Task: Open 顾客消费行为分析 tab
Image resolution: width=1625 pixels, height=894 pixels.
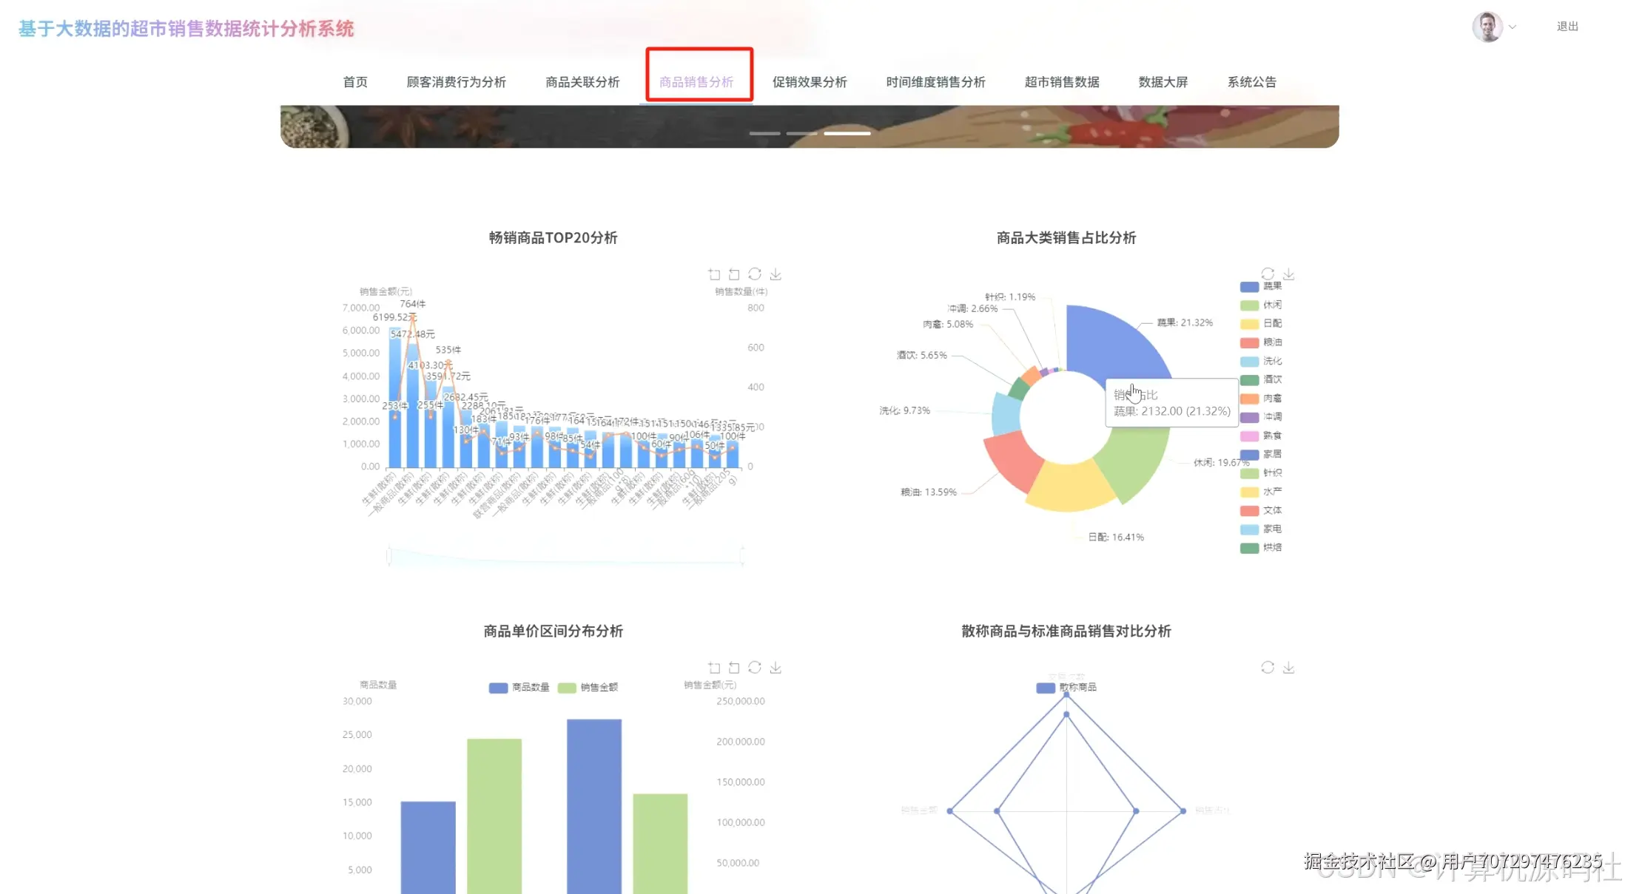Action: tap(456, 82)
